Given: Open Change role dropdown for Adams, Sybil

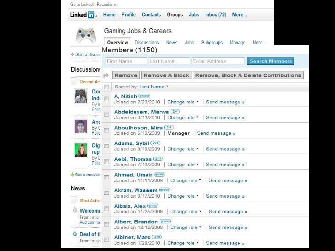Looking at the screenshot, I should click(x=183, y=149).
